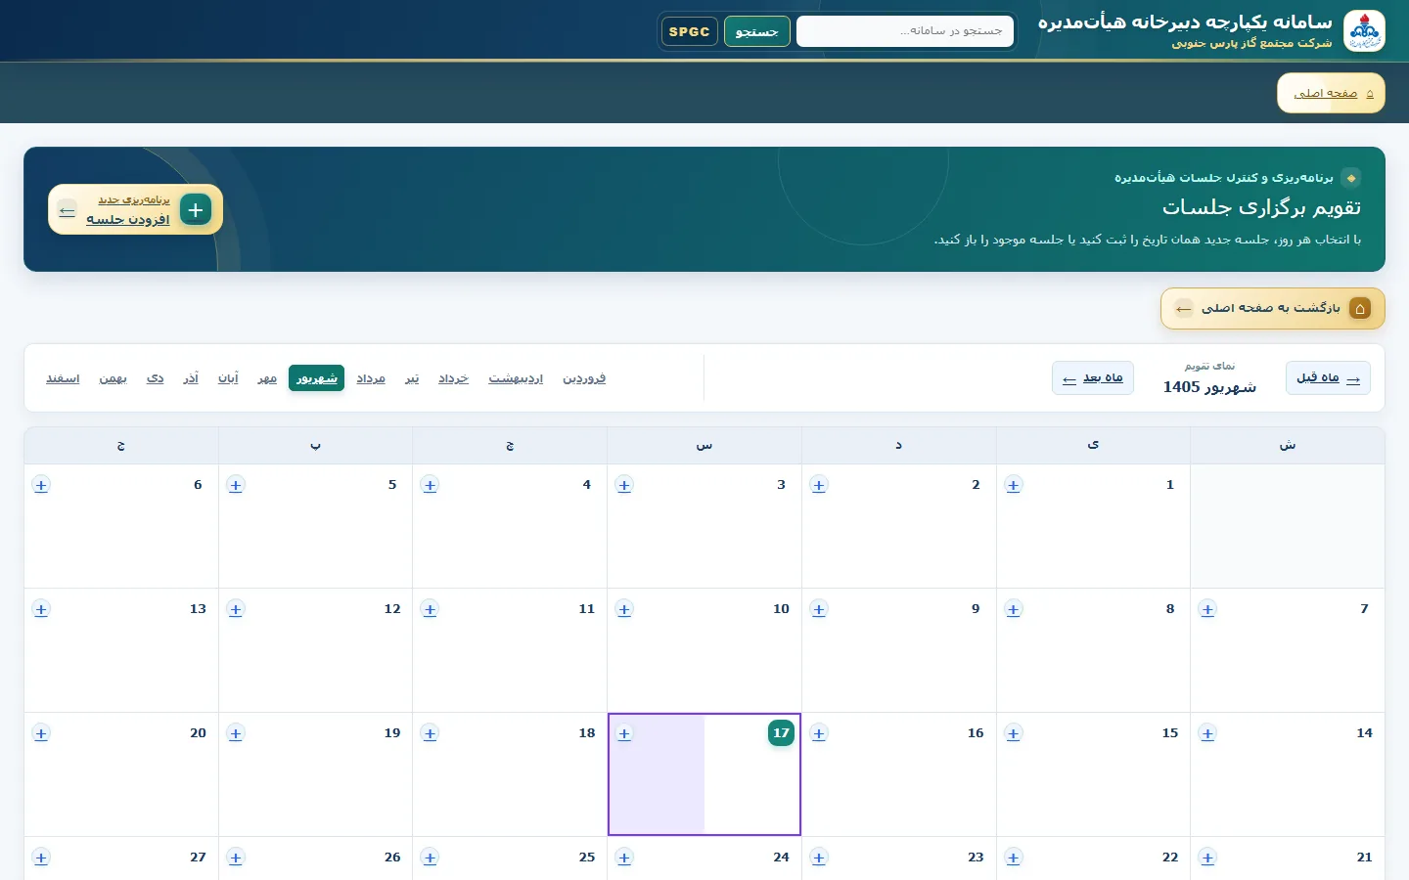Switch to the دی month tab

(x=156, y=378)
